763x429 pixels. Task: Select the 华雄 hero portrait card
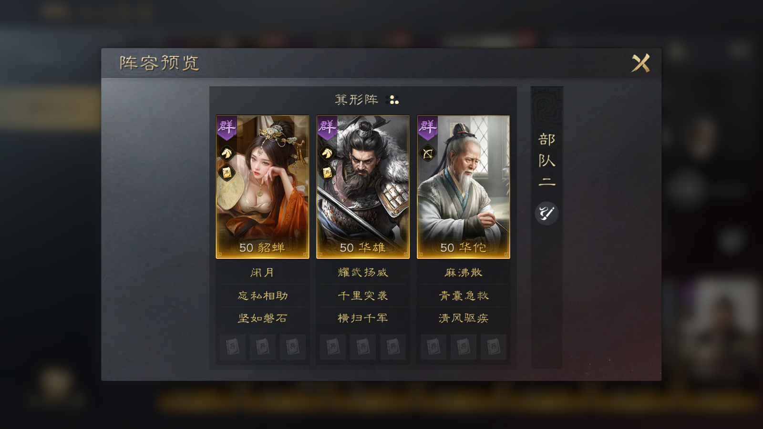tap(363, 187)
